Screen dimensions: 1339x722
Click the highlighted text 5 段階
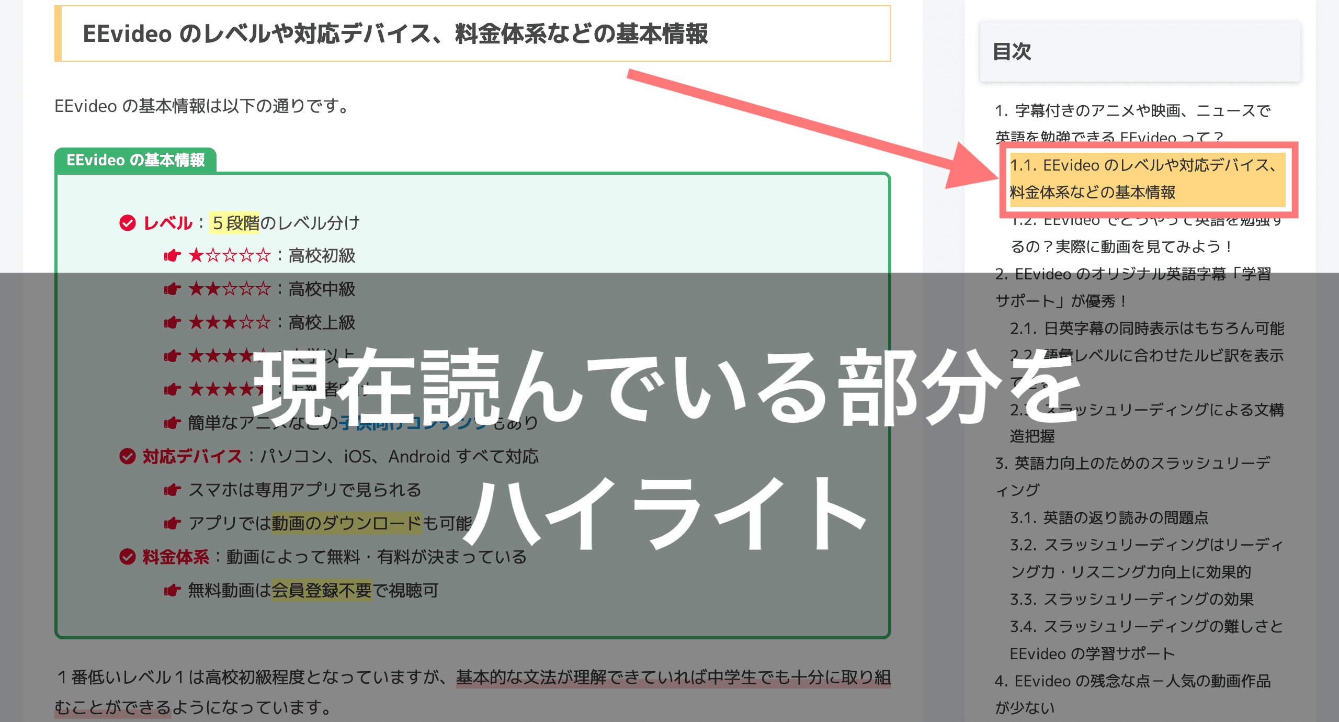coord(235,223)
